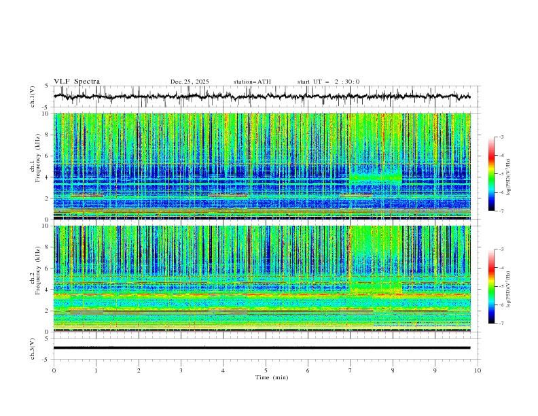This screenshot has width=538, height=416.
Task: Click time axis tick label "4"
Action: [x=223, y=370]
